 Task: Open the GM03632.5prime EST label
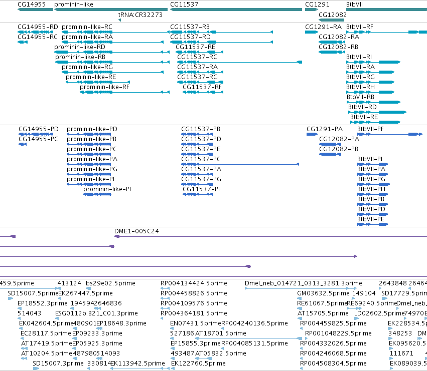pyautogui.click(x=323, y=293)
